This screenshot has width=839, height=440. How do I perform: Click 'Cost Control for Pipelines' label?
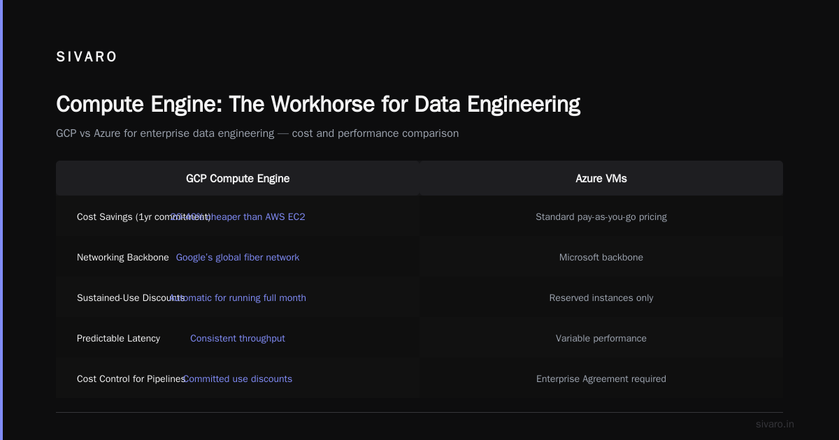point(131,379)
